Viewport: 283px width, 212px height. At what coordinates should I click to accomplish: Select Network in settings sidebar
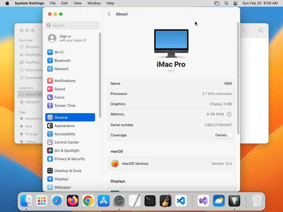click(x=70, y=69)
